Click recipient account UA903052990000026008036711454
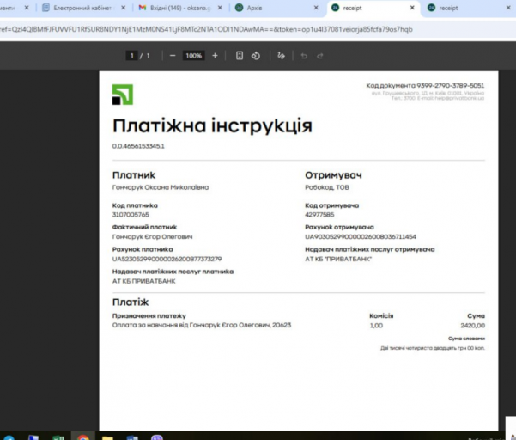Image resolution: width=516 pixels, height=440 pixels. click(361, 237)
